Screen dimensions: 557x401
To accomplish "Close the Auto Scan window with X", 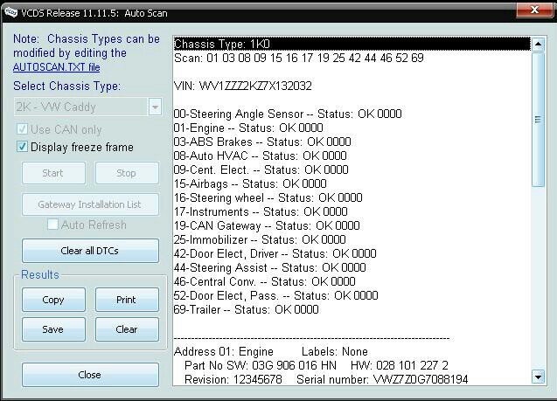I will tap(534, 10).
